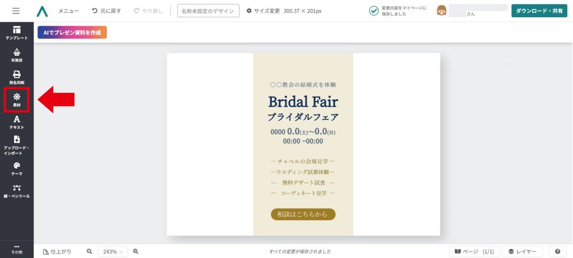This screenshot has height=258, width=573.
Task: Click the zoom out magnifier icon
Action: (x=89, y=251)
